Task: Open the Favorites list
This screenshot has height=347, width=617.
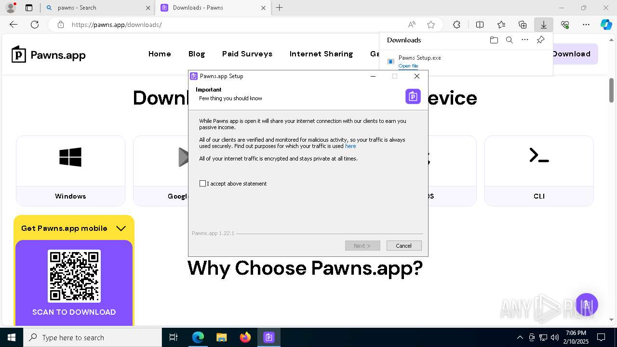Action: point(501,25)
